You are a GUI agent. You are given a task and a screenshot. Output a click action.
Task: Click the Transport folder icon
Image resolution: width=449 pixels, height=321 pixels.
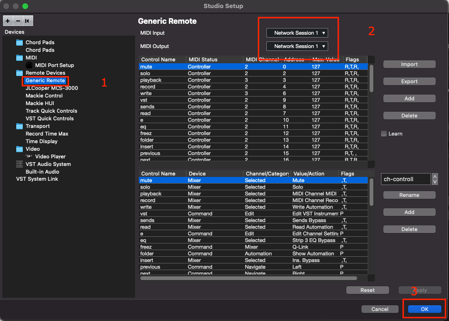click(x=20, y=126)
